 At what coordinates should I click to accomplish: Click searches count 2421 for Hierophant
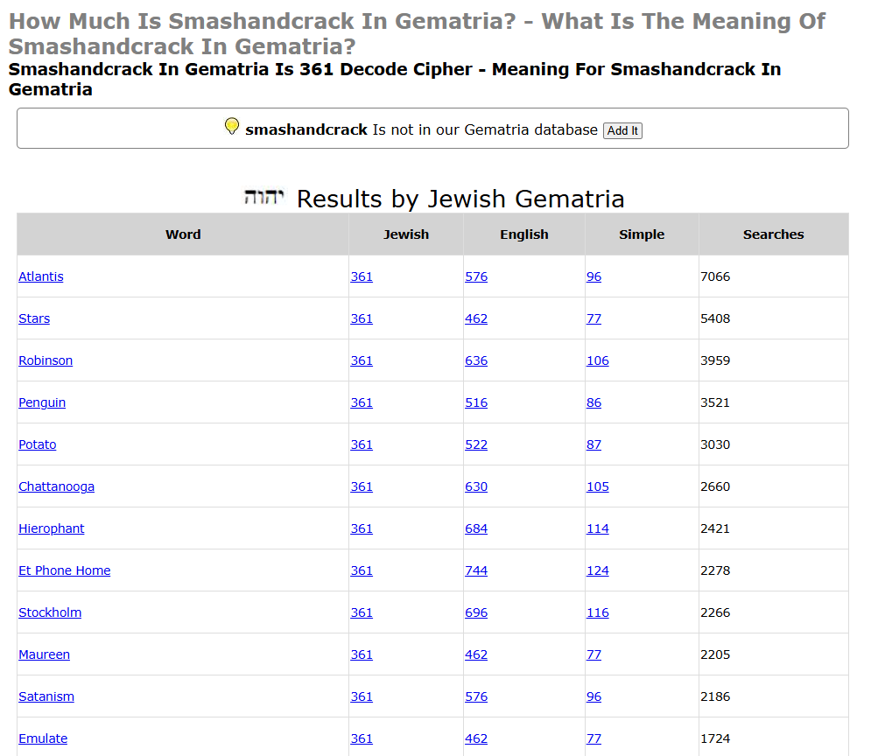(715, 529)
